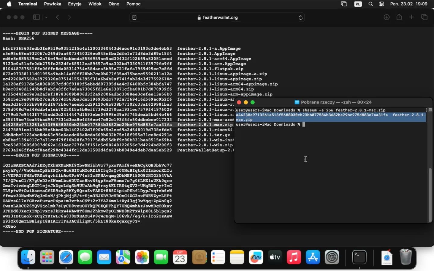
Task: Click the shasum command line in Terminal
Action: coord(311,110)
